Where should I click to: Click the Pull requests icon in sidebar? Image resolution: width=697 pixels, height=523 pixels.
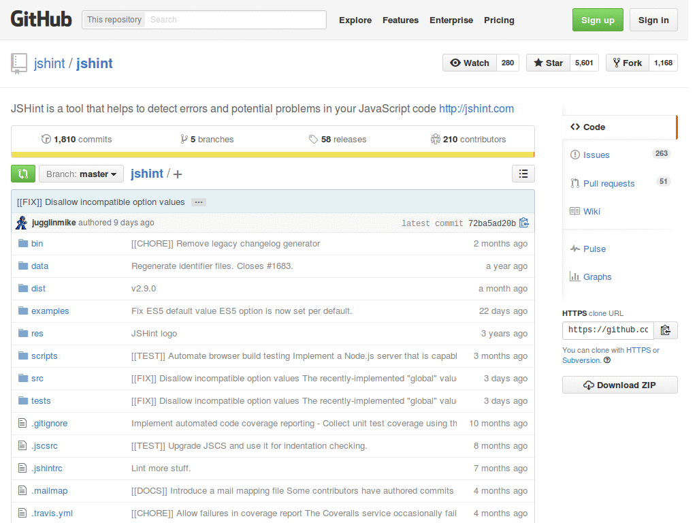[575, 183]
